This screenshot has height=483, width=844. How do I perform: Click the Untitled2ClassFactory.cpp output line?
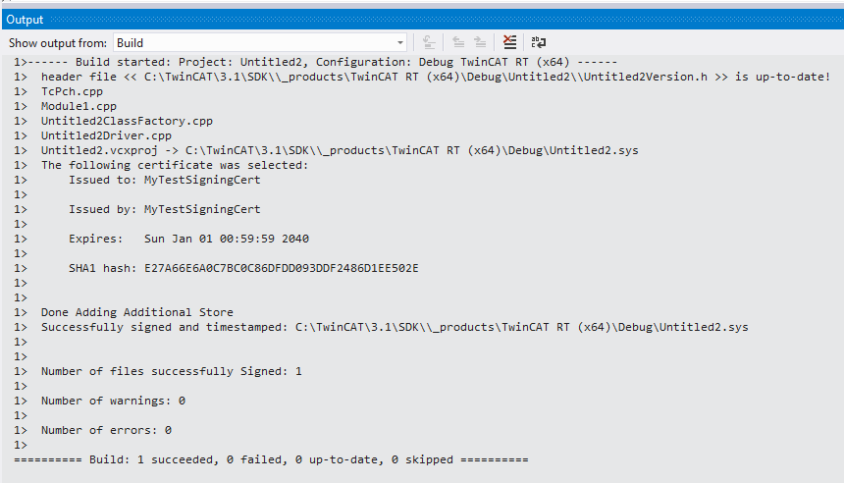click(x=127, y=121)
